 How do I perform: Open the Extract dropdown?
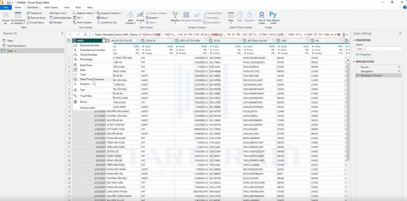tap(152, 18)
